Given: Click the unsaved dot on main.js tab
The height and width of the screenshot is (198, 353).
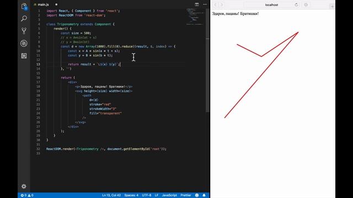Looking at the screenshot, I should pos(56,4).
